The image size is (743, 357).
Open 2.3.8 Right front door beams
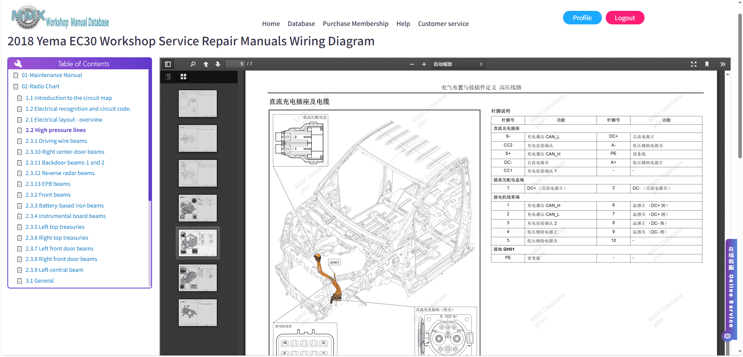click(x=61, y=259)
